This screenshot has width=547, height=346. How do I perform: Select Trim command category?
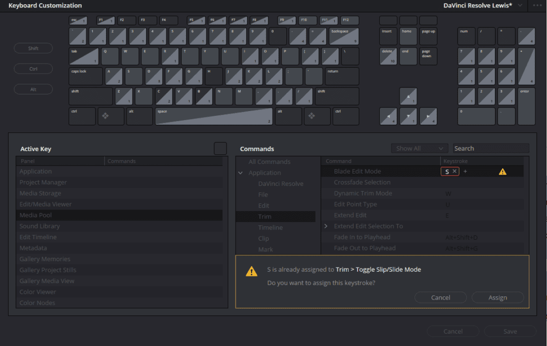[x=276, y=217]
